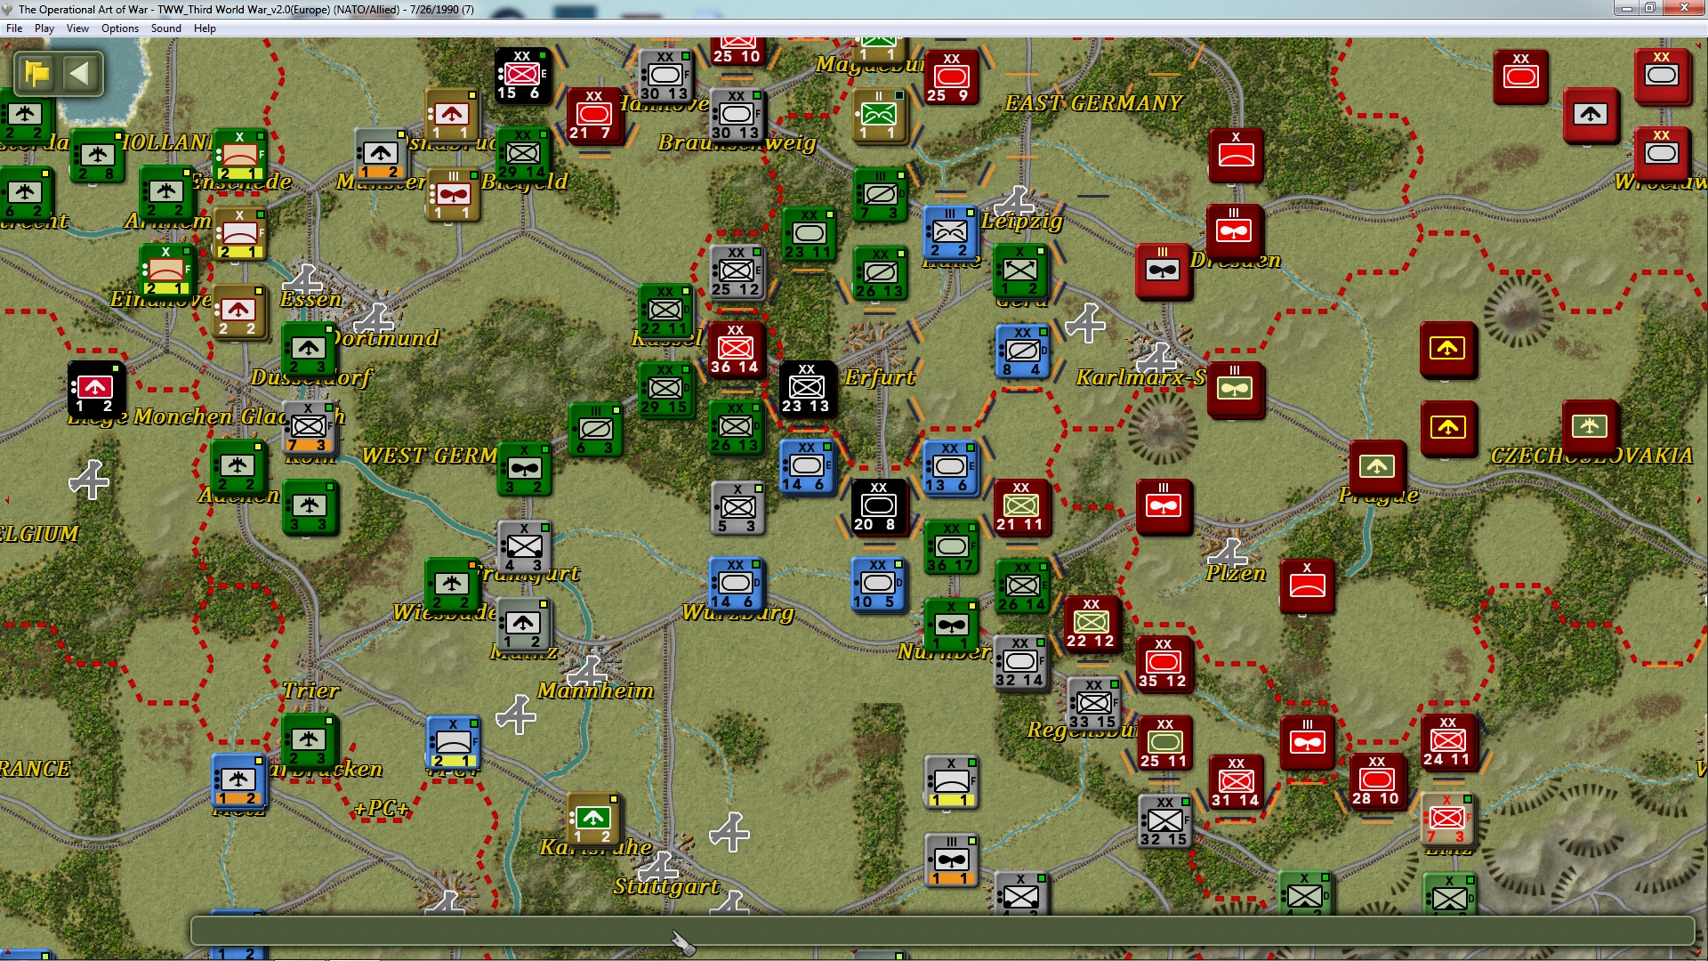
Task: Select the tan unit marked 7 3
Action: pos(1447,820)
